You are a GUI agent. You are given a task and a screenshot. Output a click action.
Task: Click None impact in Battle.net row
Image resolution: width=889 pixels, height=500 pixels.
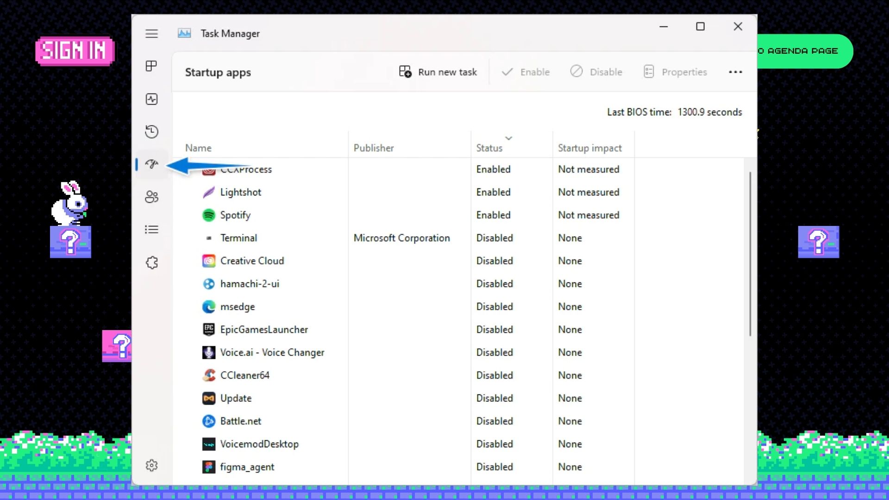point(570,421)
